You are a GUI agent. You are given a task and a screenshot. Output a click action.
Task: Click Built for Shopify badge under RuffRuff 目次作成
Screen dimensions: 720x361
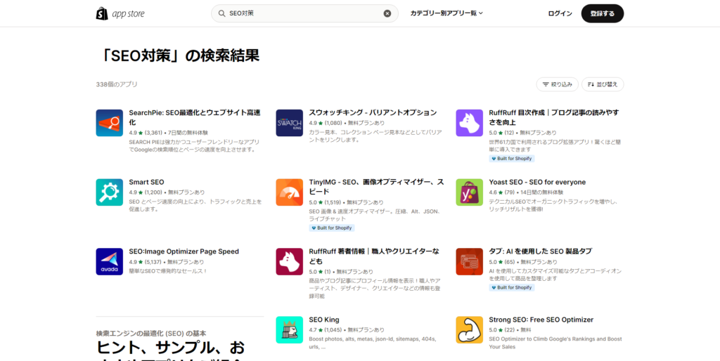tap(512, 159)
